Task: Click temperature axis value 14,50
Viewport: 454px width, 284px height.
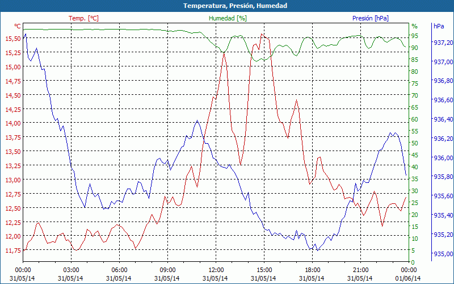Action: [x=13, y=95]
